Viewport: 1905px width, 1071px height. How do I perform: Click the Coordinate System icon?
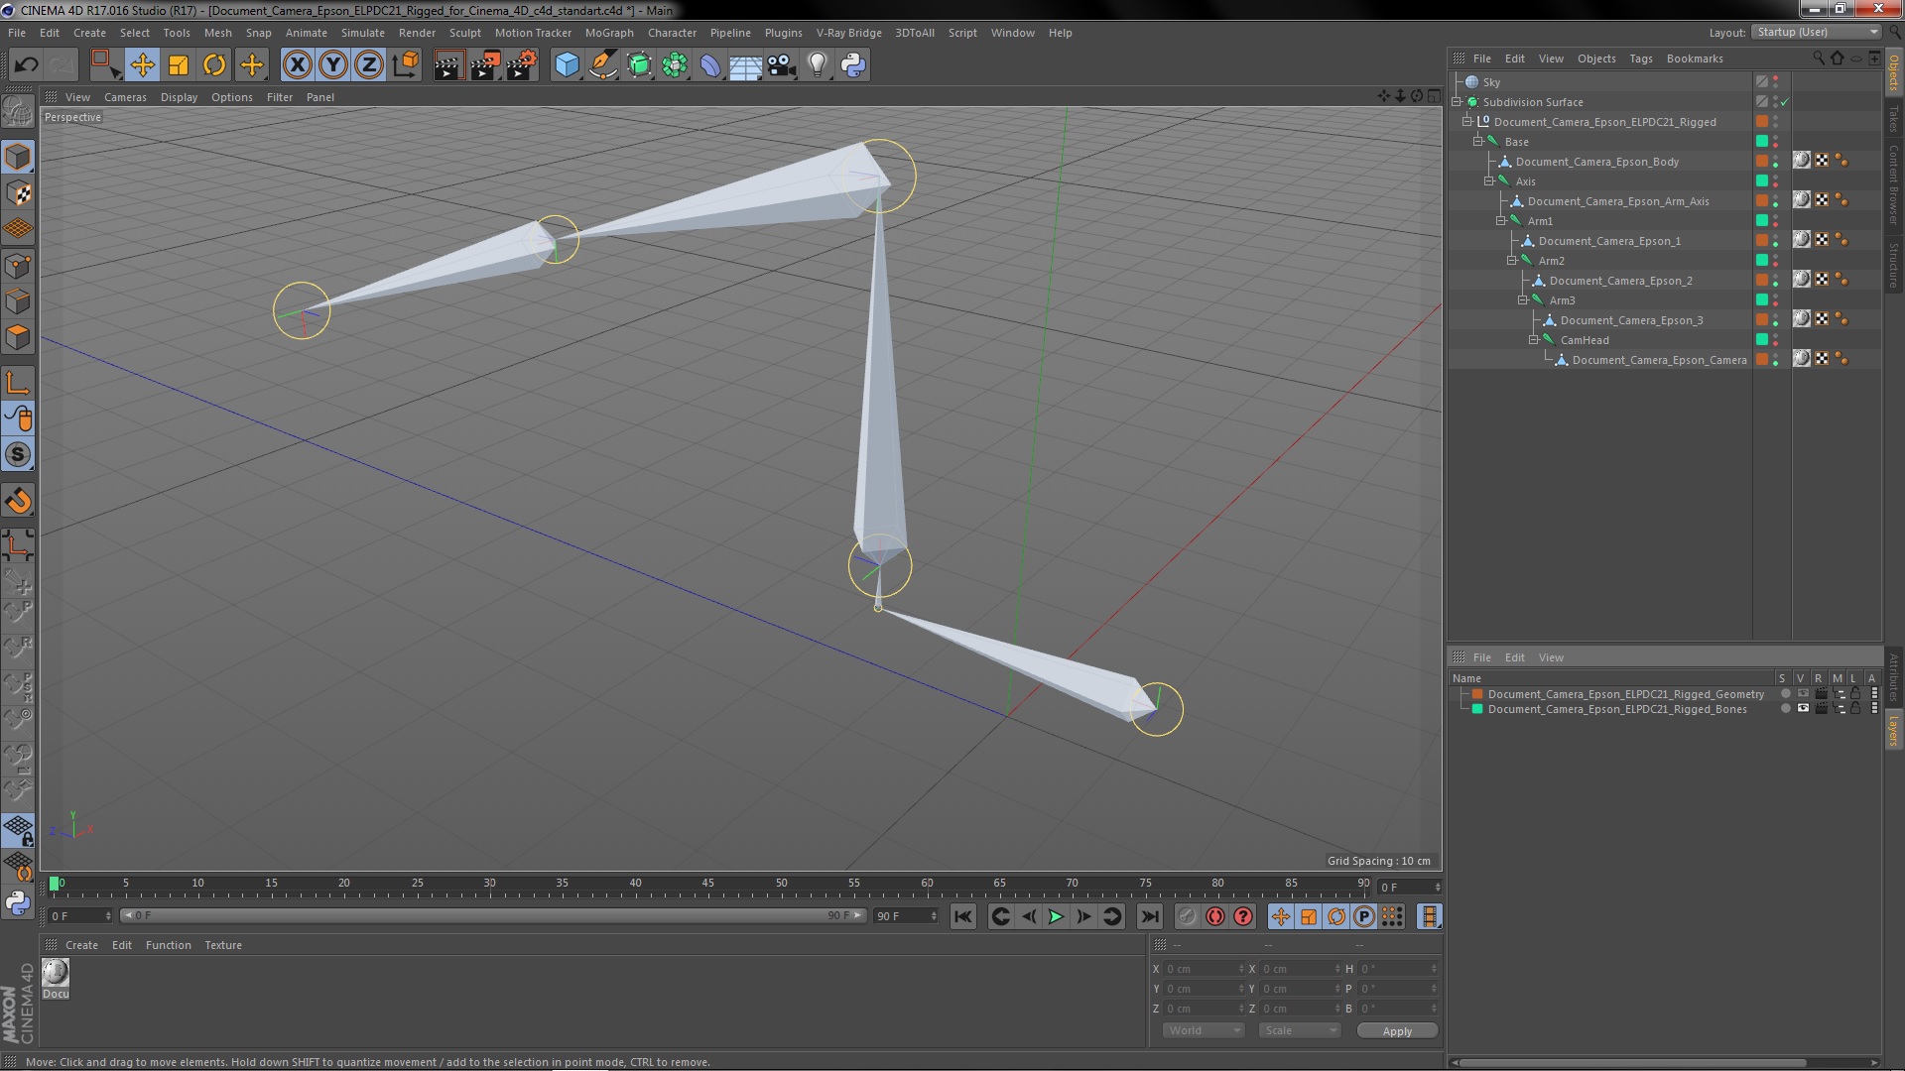coord(406,65)
